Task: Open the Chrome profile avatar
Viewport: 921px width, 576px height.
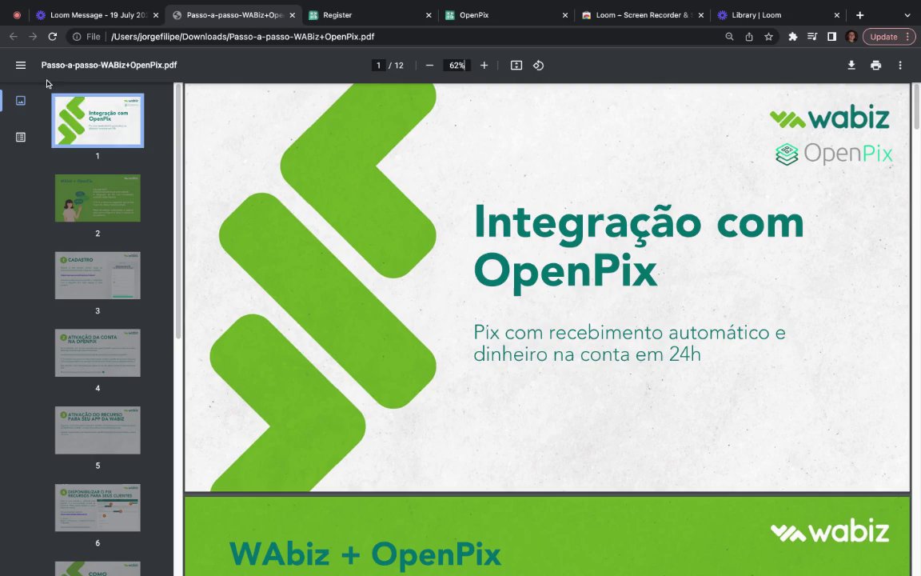Action: point(851,37)
